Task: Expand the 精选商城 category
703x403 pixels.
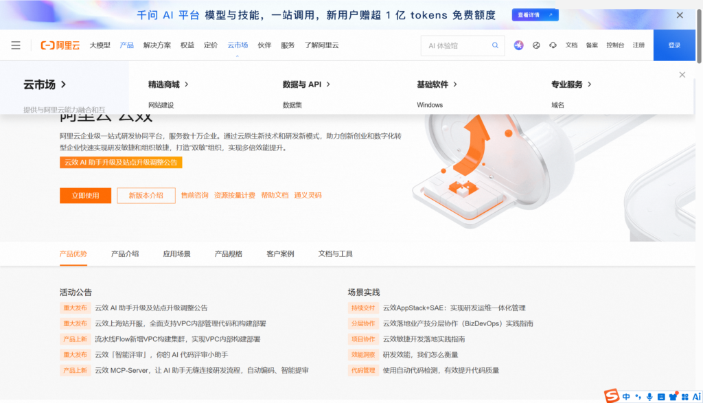Action: pos(168,84)
